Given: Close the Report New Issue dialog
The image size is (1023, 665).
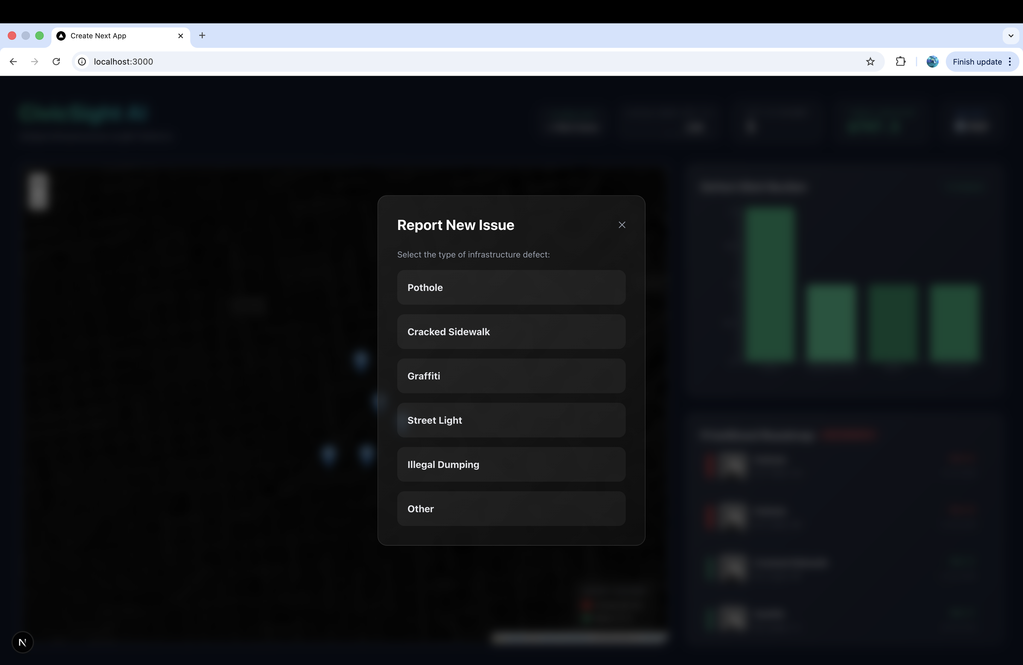Looking at the screenshot, I should point(622,225).
